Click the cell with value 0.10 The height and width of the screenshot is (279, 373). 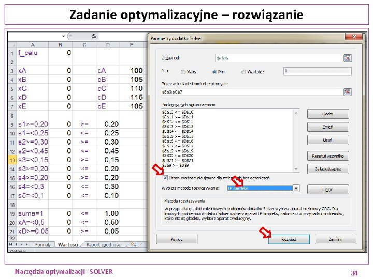[108, 195]
